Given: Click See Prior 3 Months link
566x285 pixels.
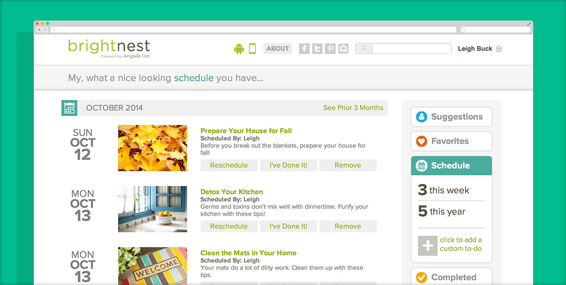Looking at the screenshot, I should tap(353, 108).
